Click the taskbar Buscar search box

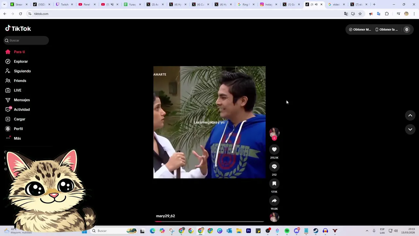[x=114, y=231]
